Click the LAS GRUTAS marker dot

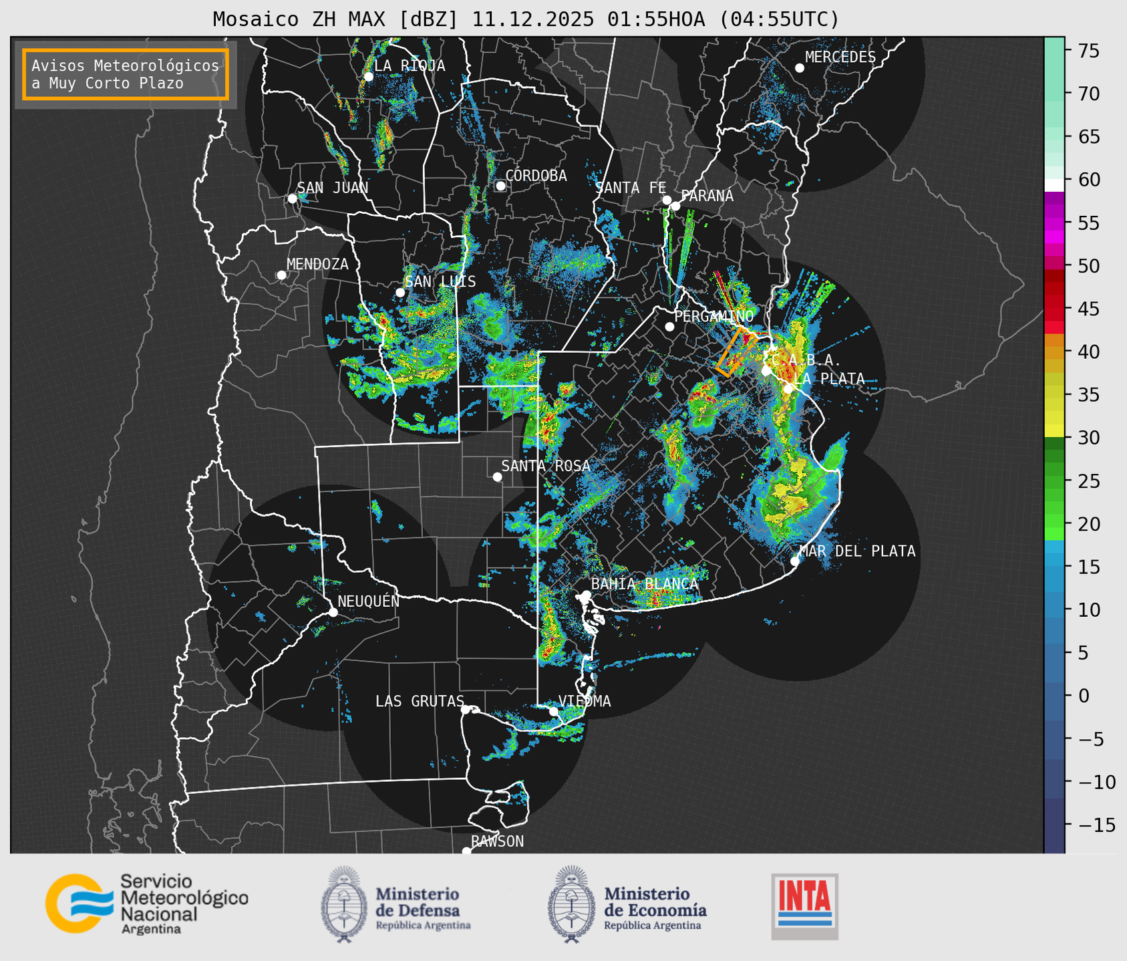point(466,709)
